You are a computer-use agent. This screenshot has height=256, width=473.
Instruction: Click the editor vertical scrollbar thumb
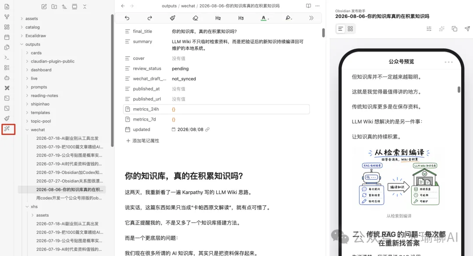coord(323,32)
